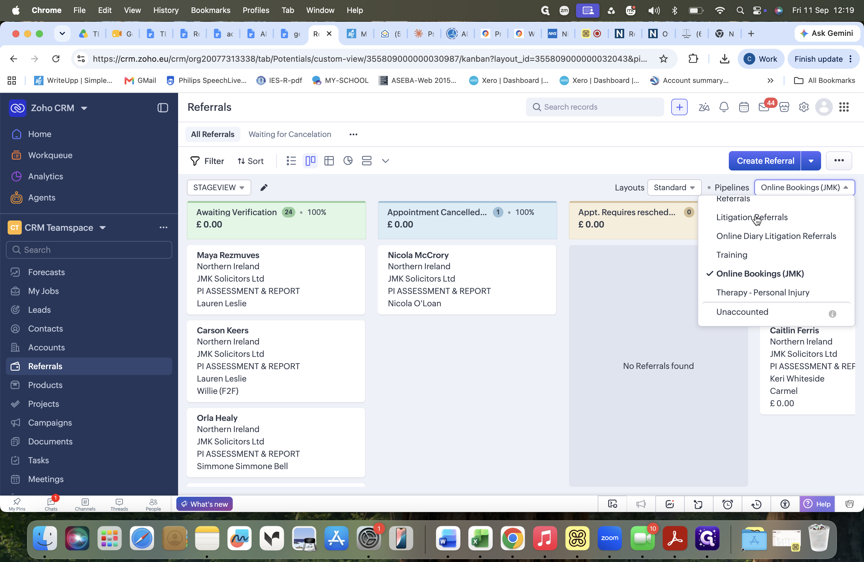864x562 pixels.
Task: Open the Standard layouts dropdown
Action: [674, 187]
